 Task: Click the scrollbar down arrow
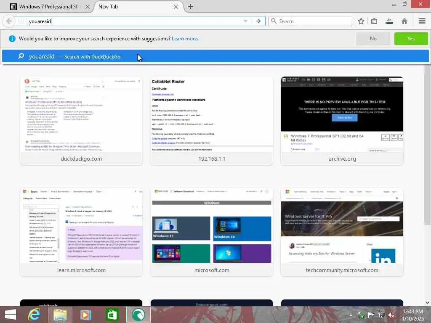click(428, 302)
